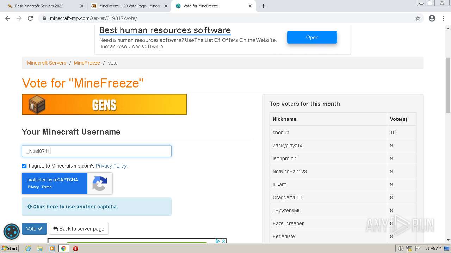Viewport: 451px width, 253px height.
Task: Click the blue Vote button
Action: point(35,229)
